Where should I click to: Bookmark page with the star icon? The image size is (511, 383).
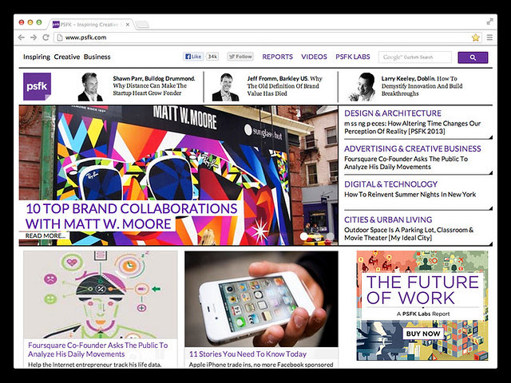(476, 38)
